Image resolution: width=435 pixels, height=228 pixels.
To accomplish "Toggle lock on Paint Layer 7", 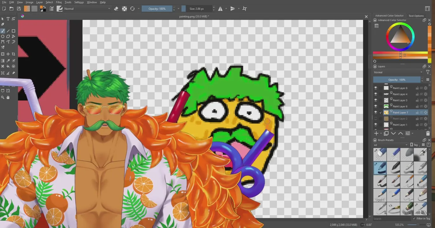I will coord(417,112).
